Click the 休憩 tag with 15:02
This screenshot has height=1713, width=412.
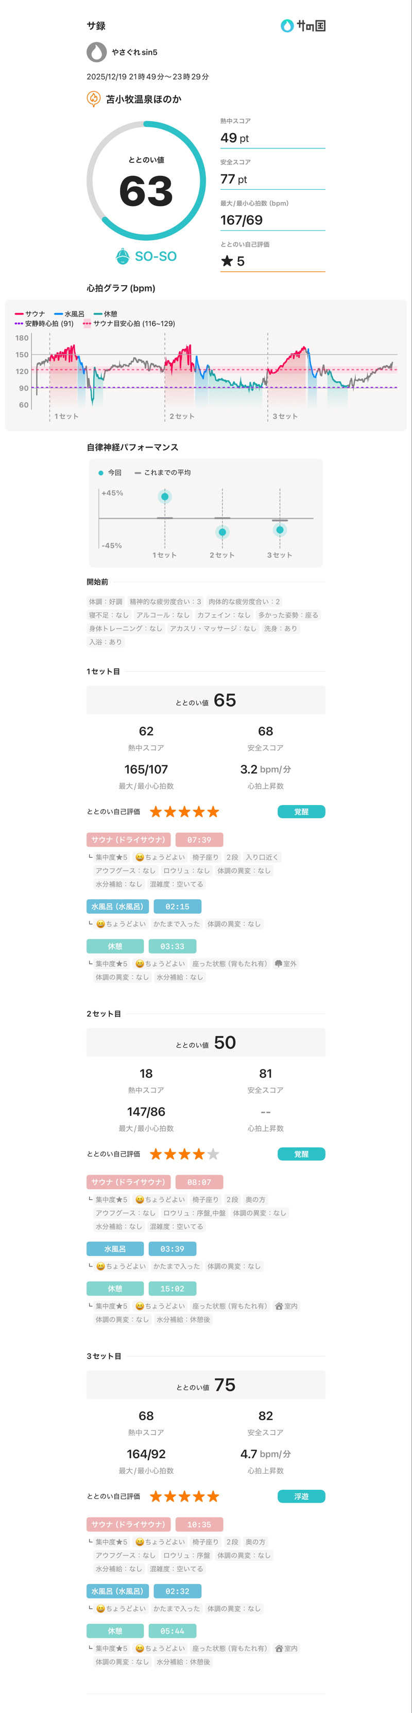coord(115,1289)
